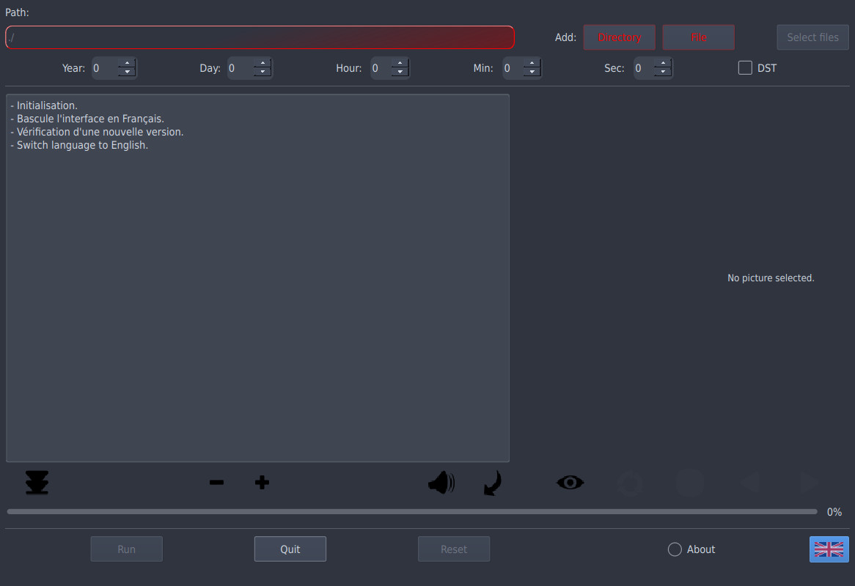Click the curved down-left arrow icon
The width and height of the screenshot is (855, 586).
tap(492, 483)
